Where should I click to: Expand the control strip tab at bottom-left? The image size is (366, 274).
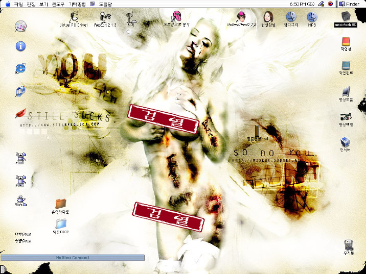pos(4,268)
